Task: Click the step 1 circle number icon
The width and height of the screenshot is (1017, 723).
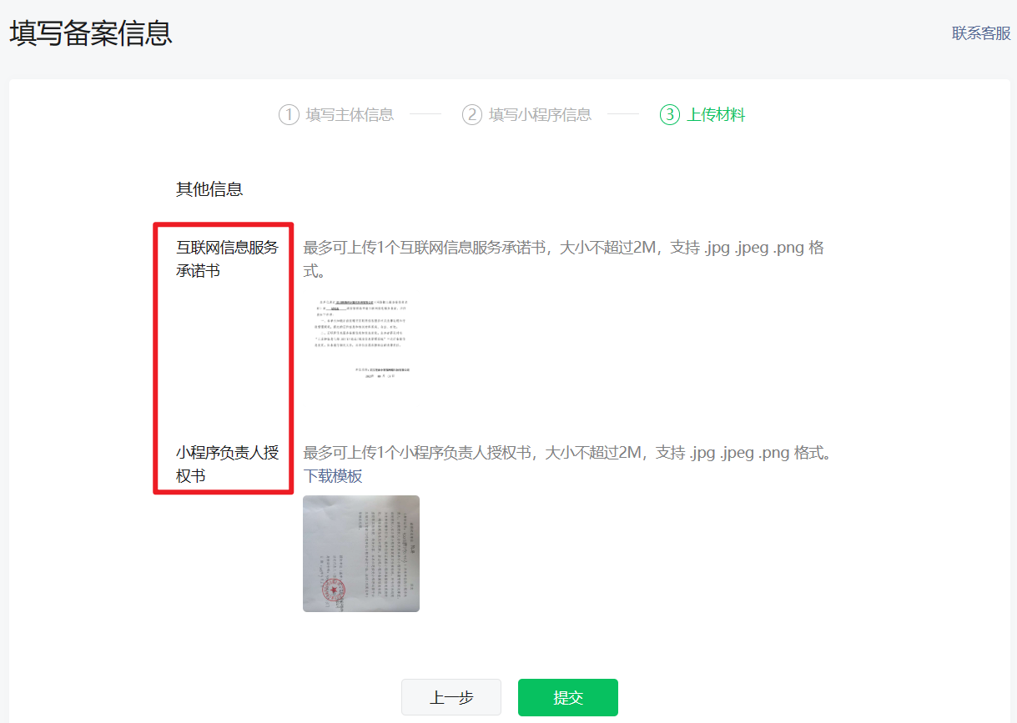Action: pos(289,114)
